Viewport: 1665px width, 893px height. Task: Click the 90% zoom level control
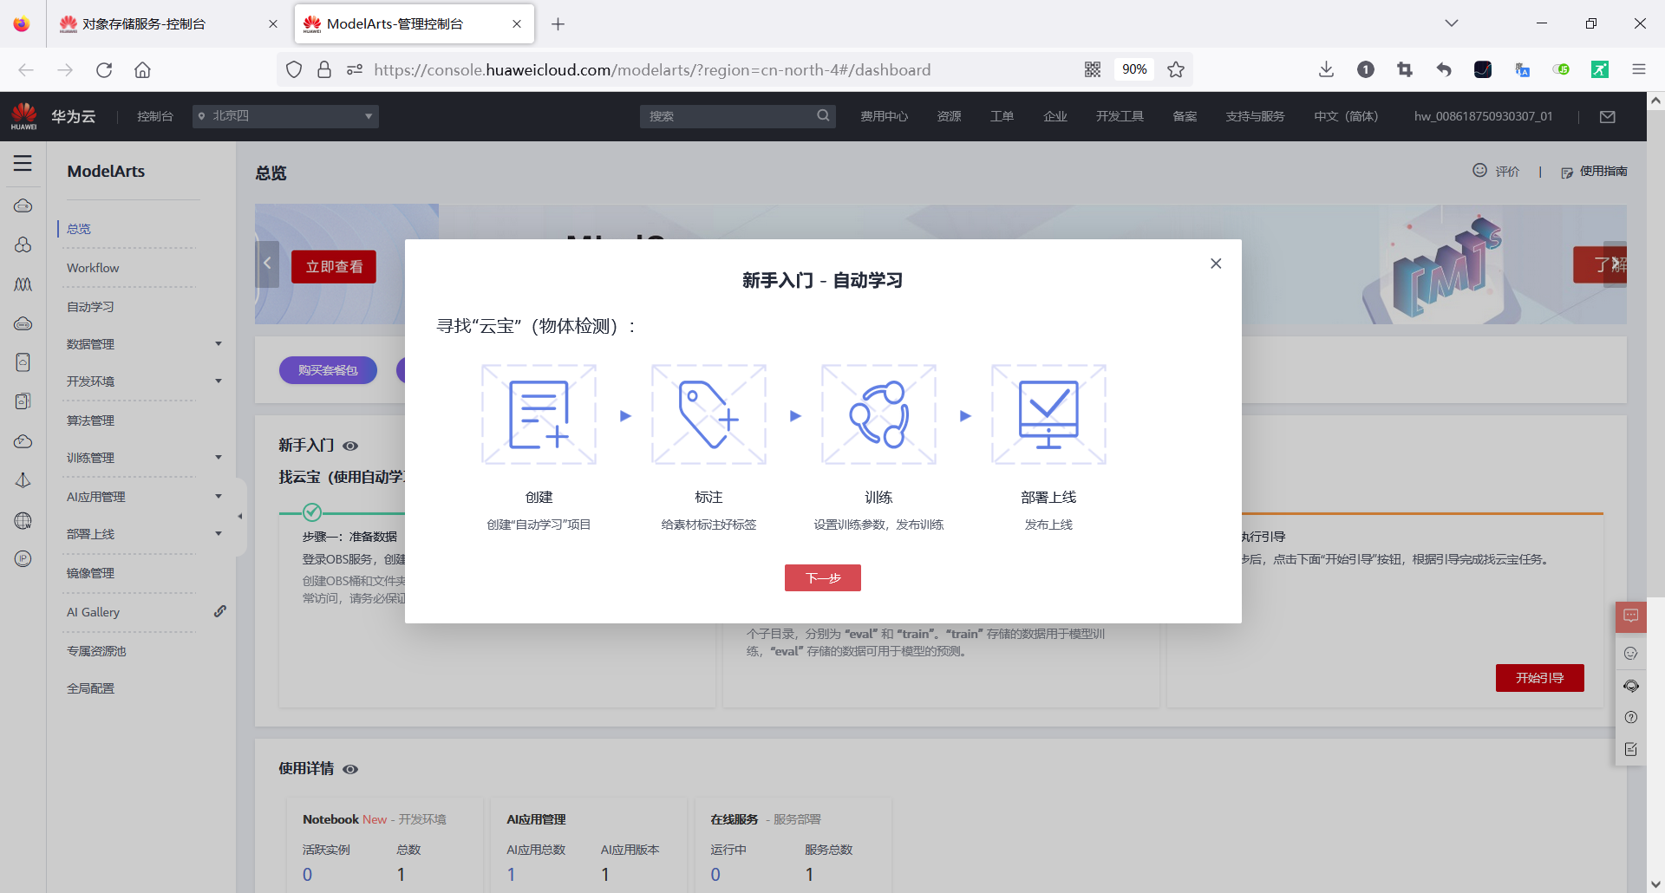pos(1133,69)
